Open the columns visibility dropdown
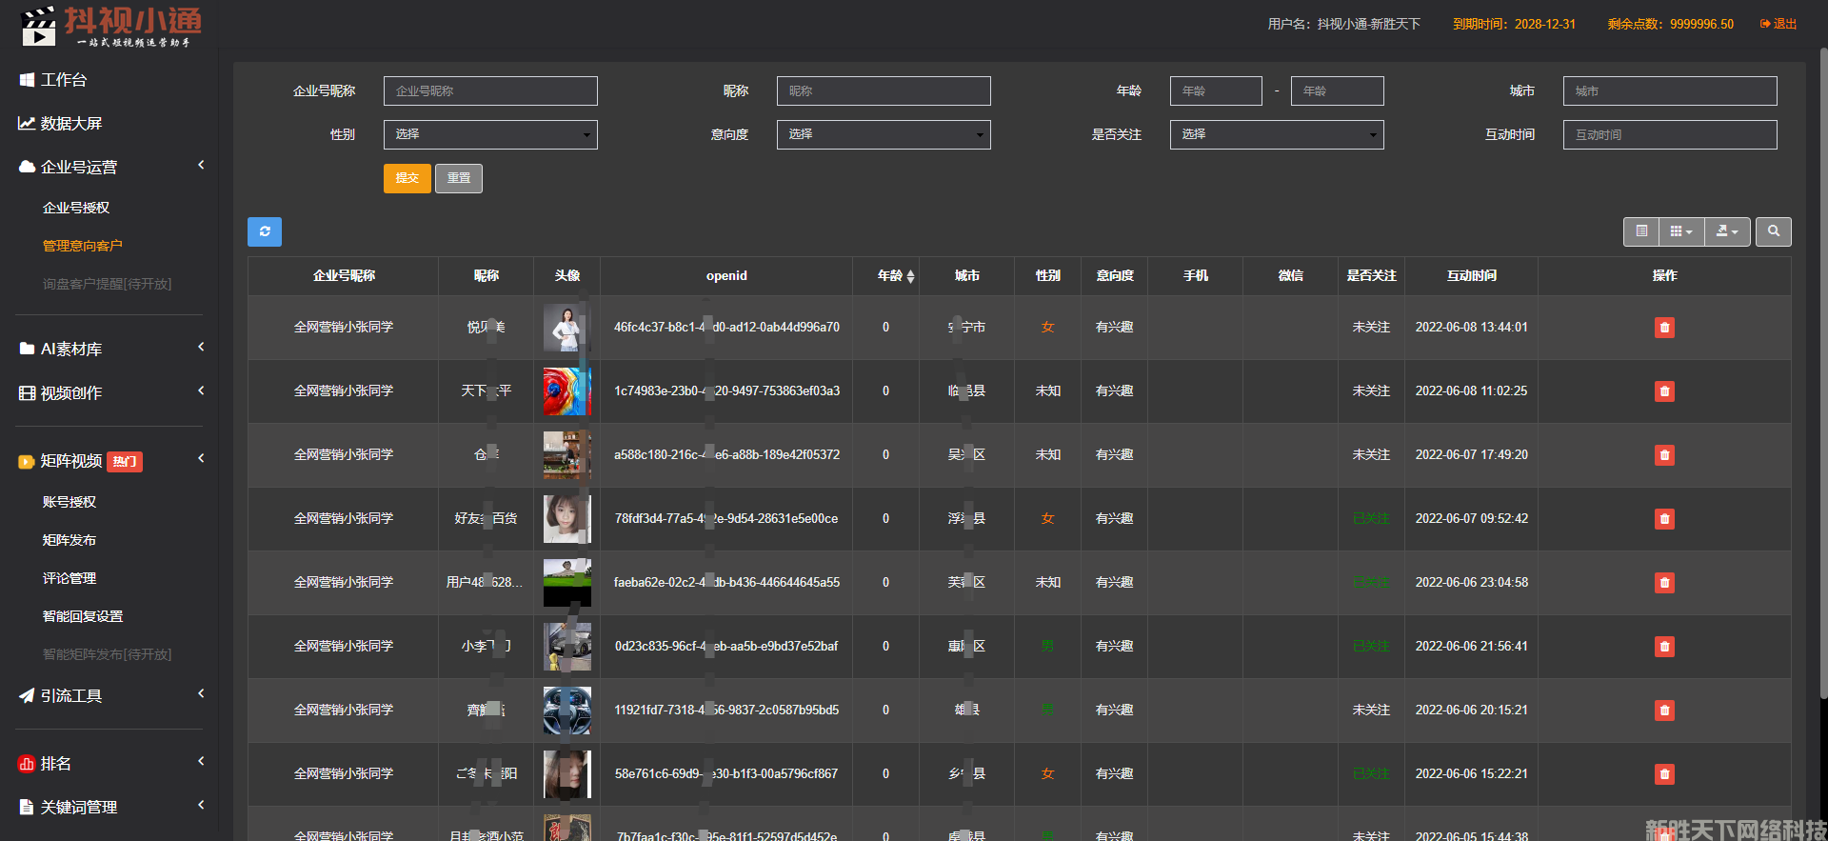 tap(1680, 231)
